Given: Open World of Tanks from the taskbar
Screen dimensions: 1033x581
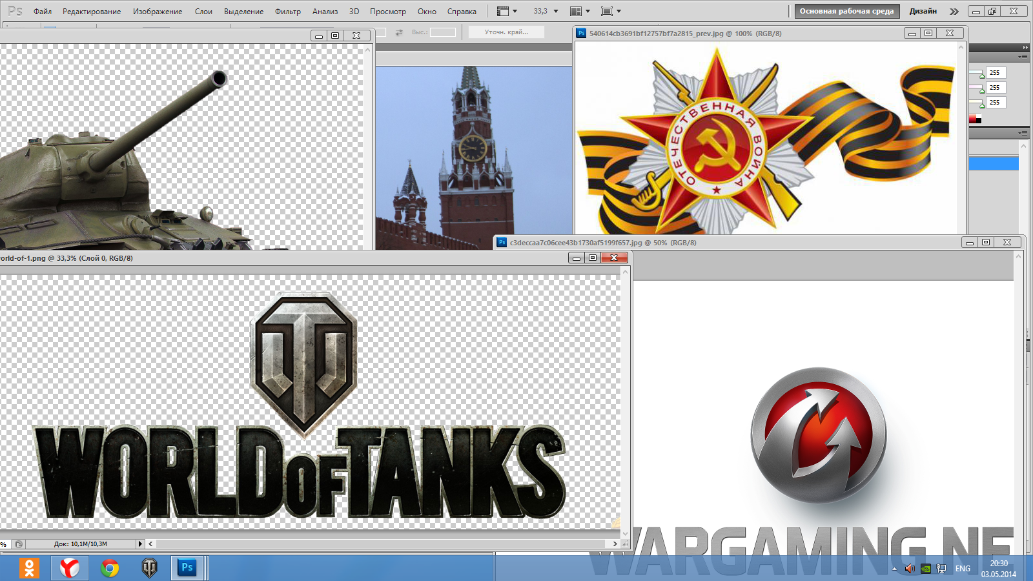Looking at the screenshot, I should [149, 568].
